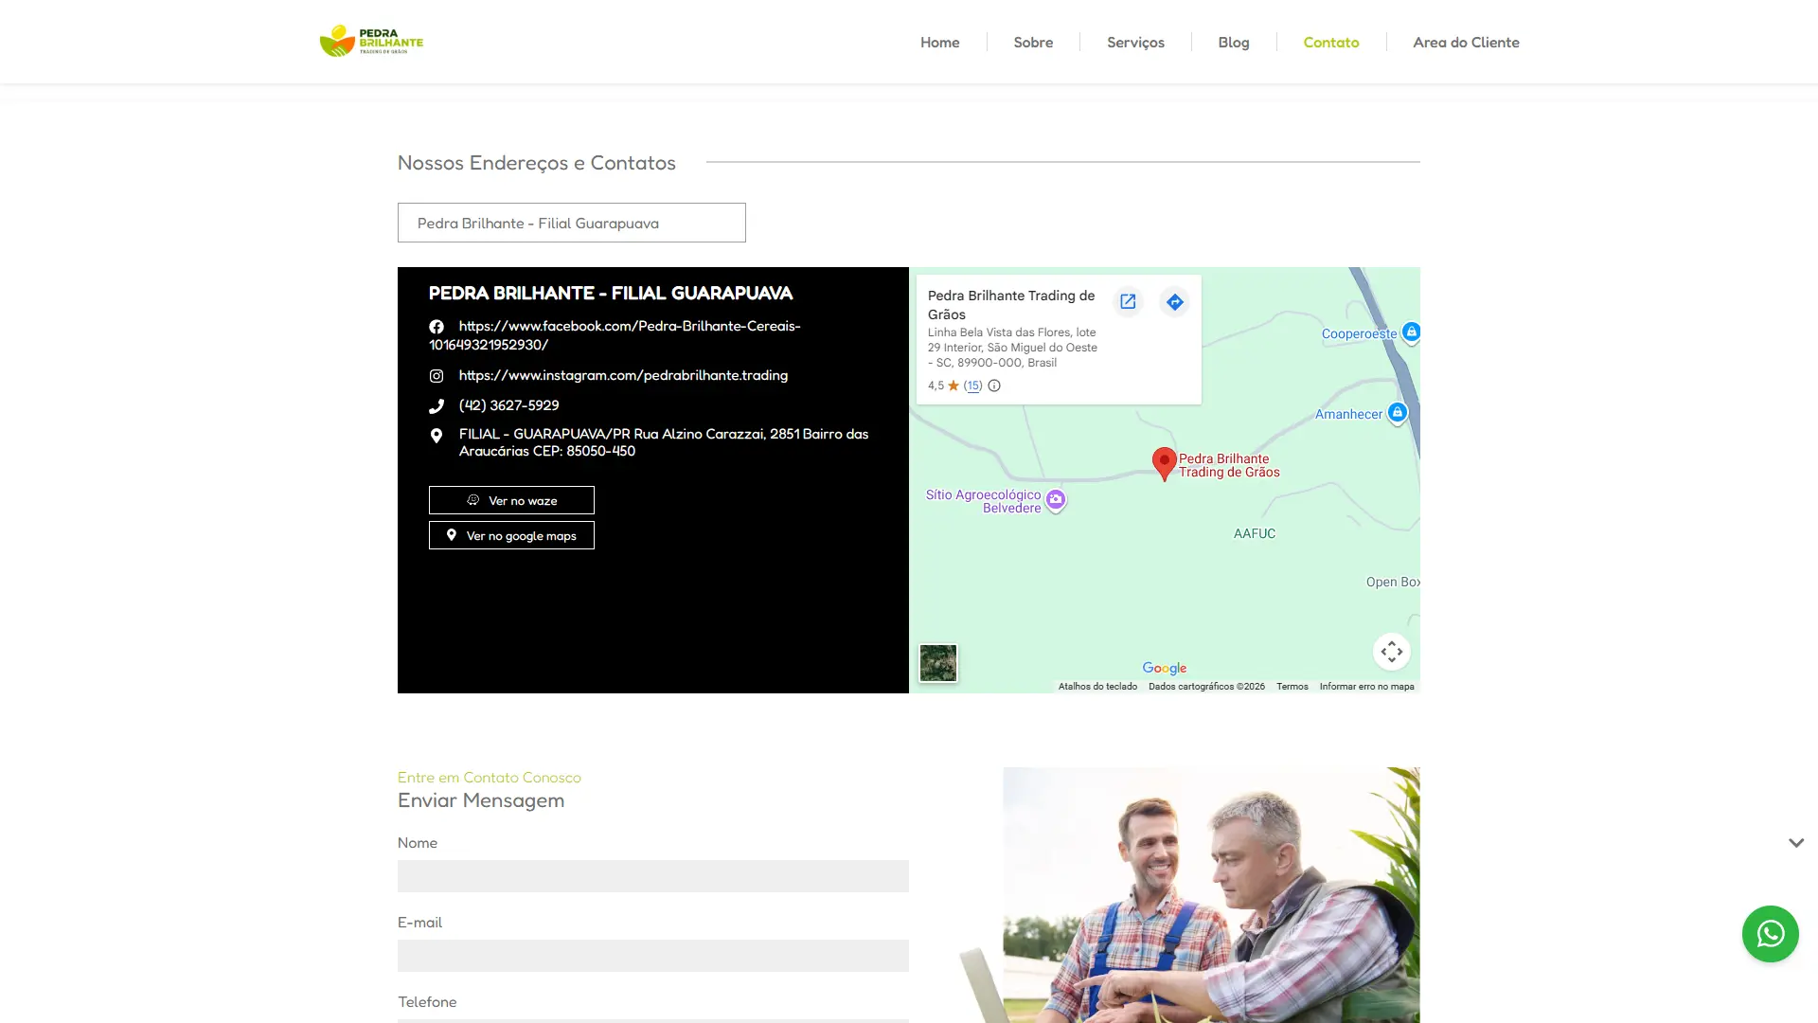Click the Sítio Agroecológico Belvedere marker

1056,499
